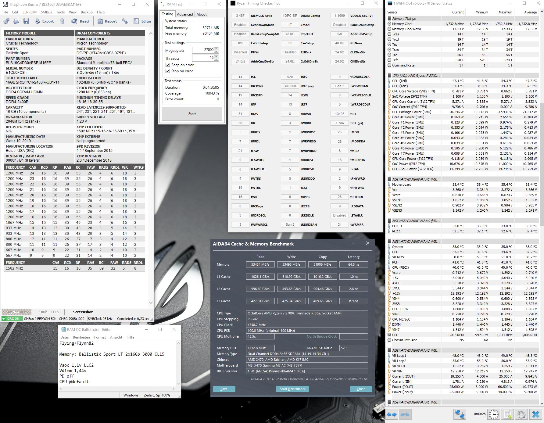Click HWiNFO collapse columns arrows icon
The image size is (544, 423).
(405, 414)
